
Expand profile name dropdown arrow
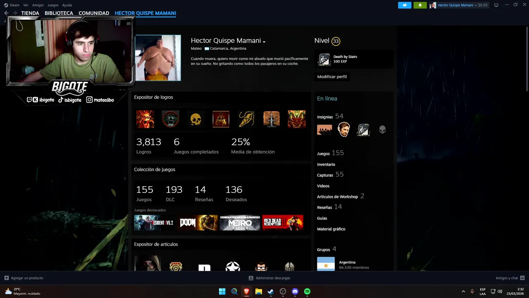[264, 41]
